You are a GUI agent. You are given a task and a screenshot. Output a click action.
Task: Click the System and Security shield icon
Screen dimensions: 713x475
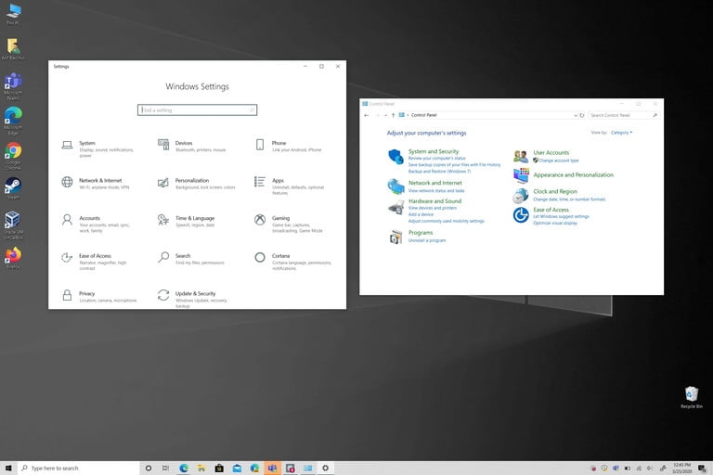point(395,157)
